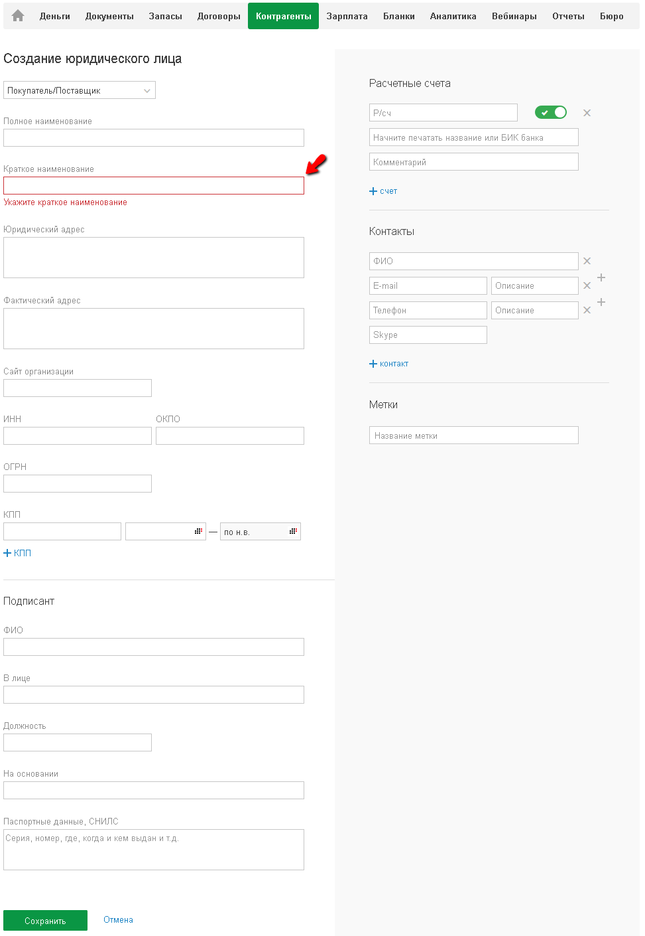Add another E-mail field with plus icon

tap(601, 277)
